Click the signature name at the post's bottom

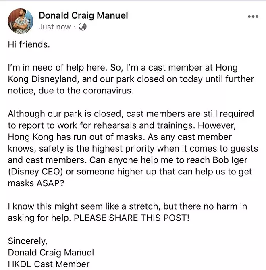tap(51, 253)
